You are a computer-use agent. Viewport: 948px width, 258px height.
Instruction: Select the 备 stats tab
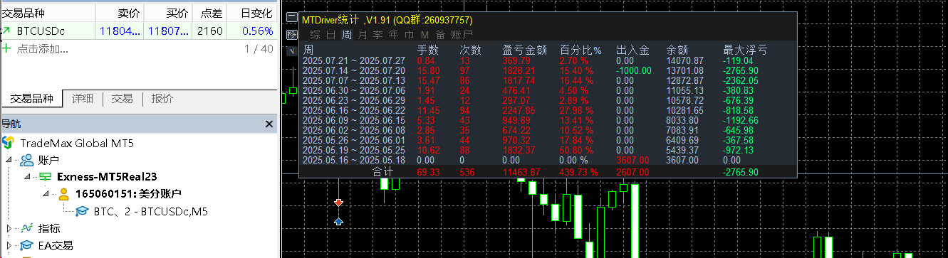coord(440,34)
